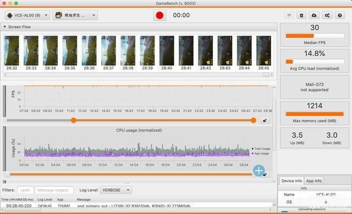Screen dimensions: 352x214
Task: Open the VERBOSE log level dropdown
Action: point(116,190)
